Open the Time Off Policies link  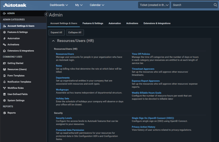click(141, 54)
